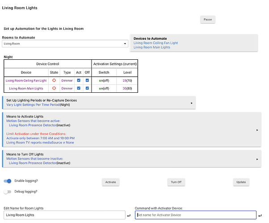Click Dimmer type for Ceiling Fan Light
Viewport: 269px width, 223px height.
[67, 80]
